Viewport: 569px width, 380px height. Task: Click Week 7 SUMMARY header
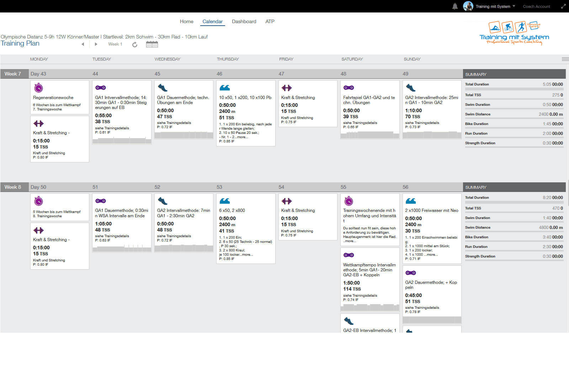click(x=514, y=74)
